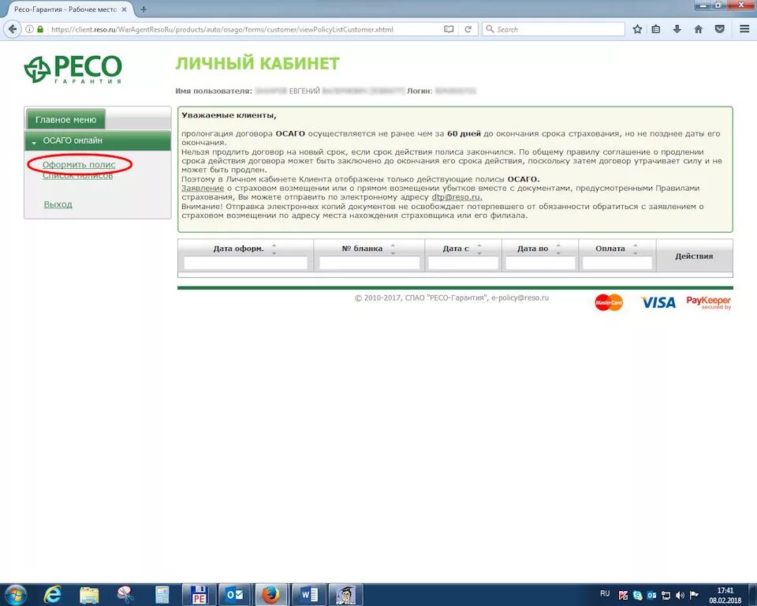The image size is (757, 606).
Task: Reload the page with refresh icon
Action: tap(468, 29)
